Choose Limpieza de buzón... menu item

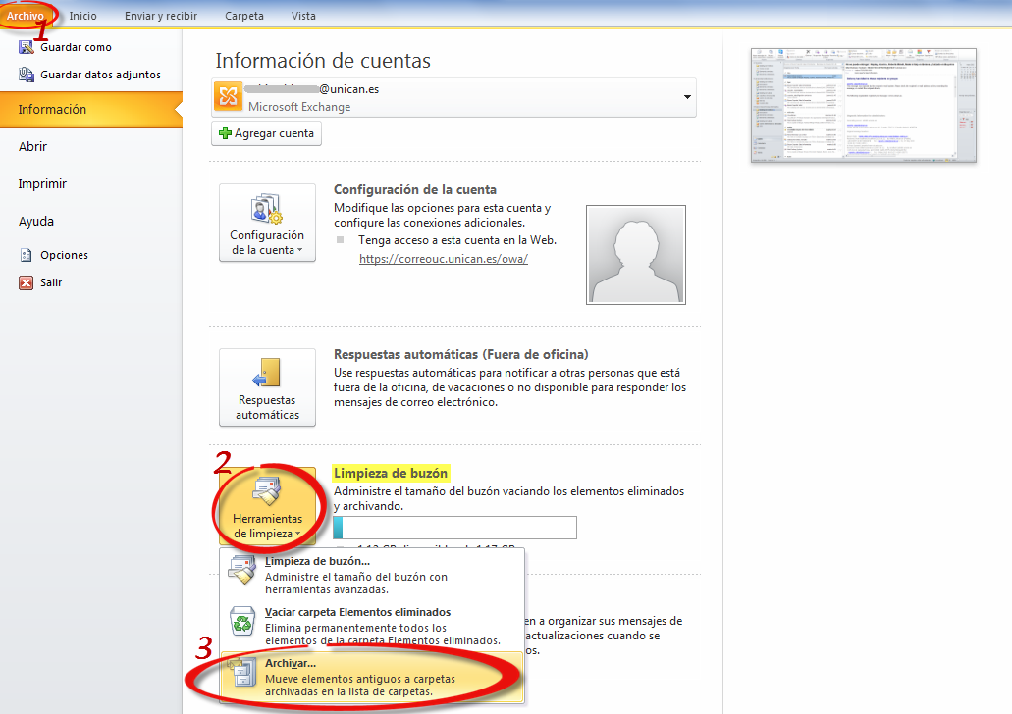pyautogui.click(x=372, y=575)
